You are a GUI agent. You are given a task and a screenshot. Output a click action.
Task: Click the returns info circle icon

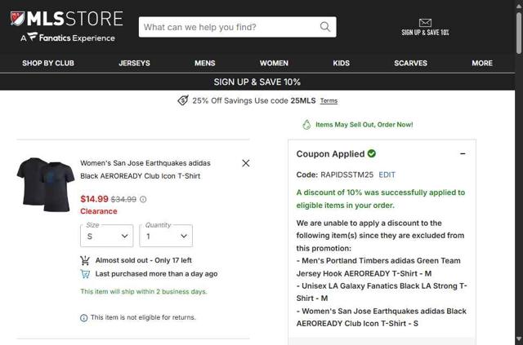tap(83, 318)
